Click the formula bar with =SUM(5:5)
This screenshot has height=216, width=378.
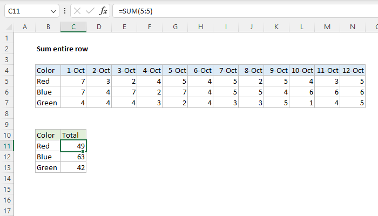[243, 11]
